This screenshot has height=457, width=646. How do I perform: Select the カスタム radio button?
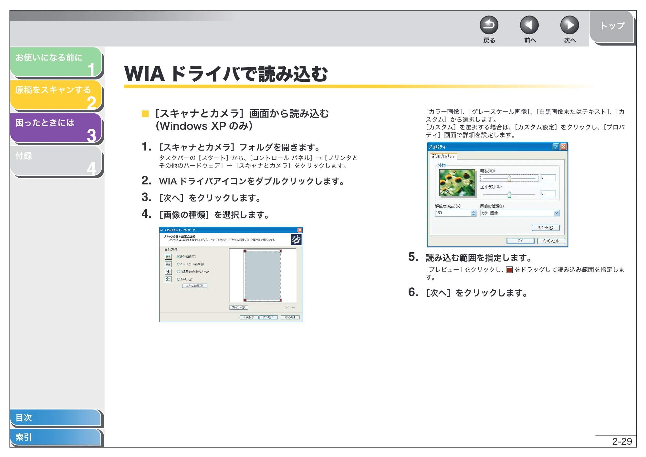pyautogui.click(x=178, y=279)
